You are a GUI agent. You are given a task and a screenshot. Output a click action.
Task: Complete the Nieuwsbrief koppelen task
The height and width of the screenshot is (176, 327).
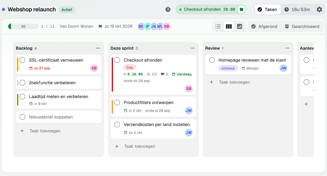pos(22,117)
